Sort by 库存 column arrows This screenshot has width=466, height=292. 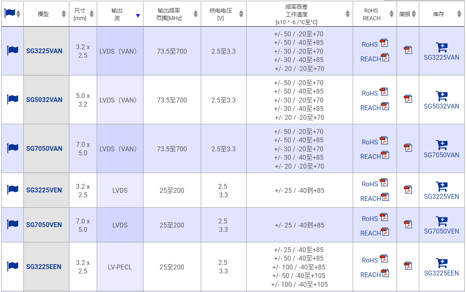tap(459, 14)
